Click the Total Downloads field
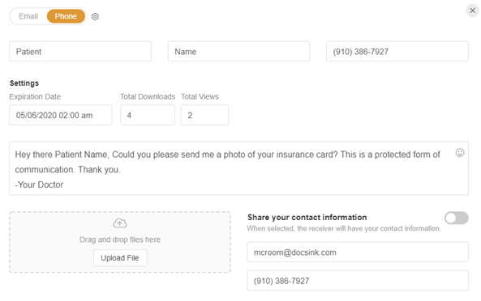 pos(148,115)
